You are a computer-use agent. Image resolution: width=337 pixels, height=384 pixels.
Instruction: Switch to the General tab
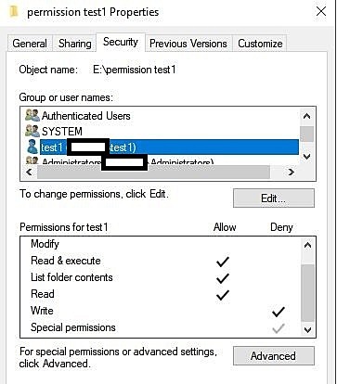click(x=30, y=44)
